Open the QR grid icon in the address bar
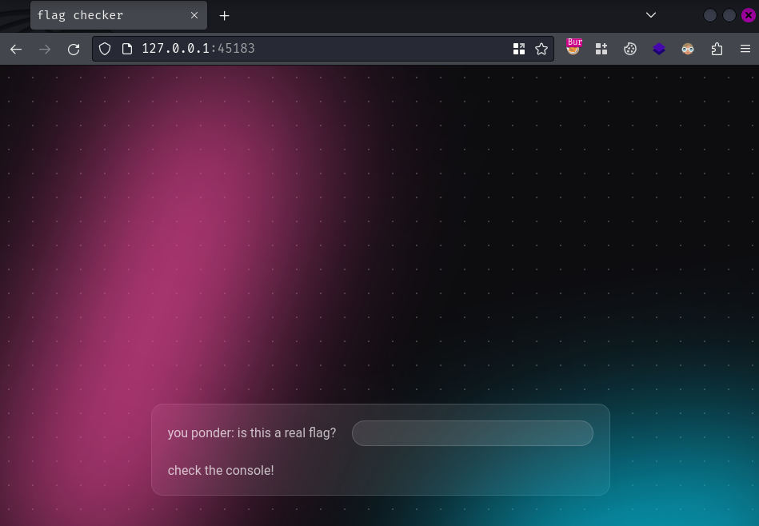 pos(519,49)
